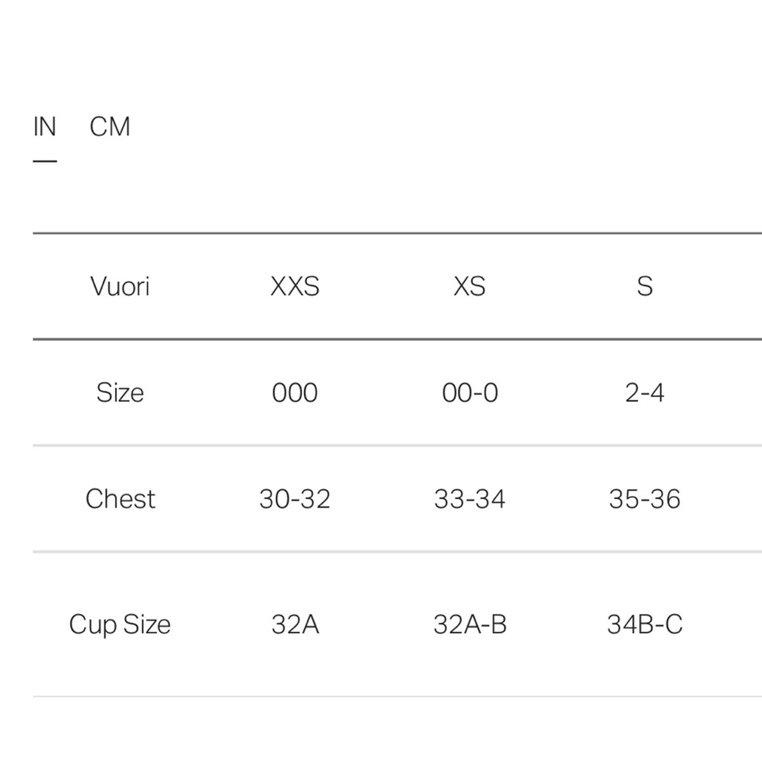Viewport: 762px width, 762px height.
Task: Click the 30-32 chest measurement
Action: coord(295,499)
